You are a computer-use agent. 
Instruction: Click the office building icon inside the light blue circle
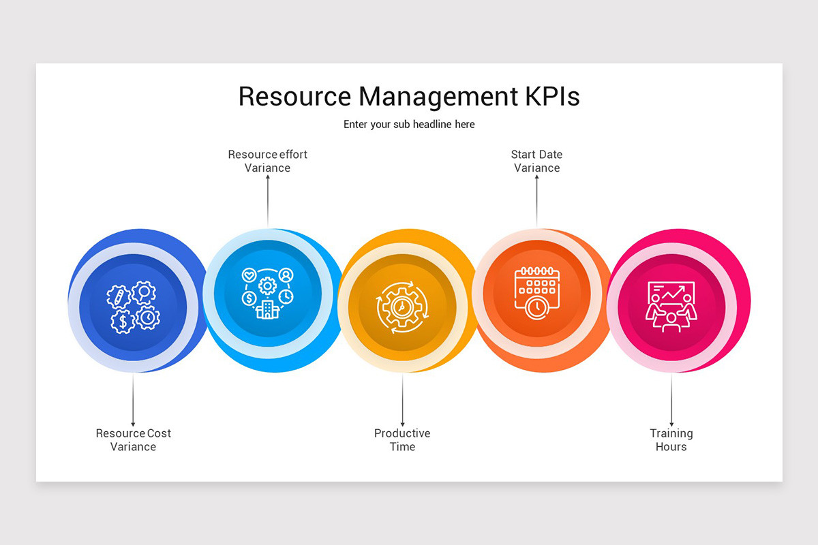[267, 310]
